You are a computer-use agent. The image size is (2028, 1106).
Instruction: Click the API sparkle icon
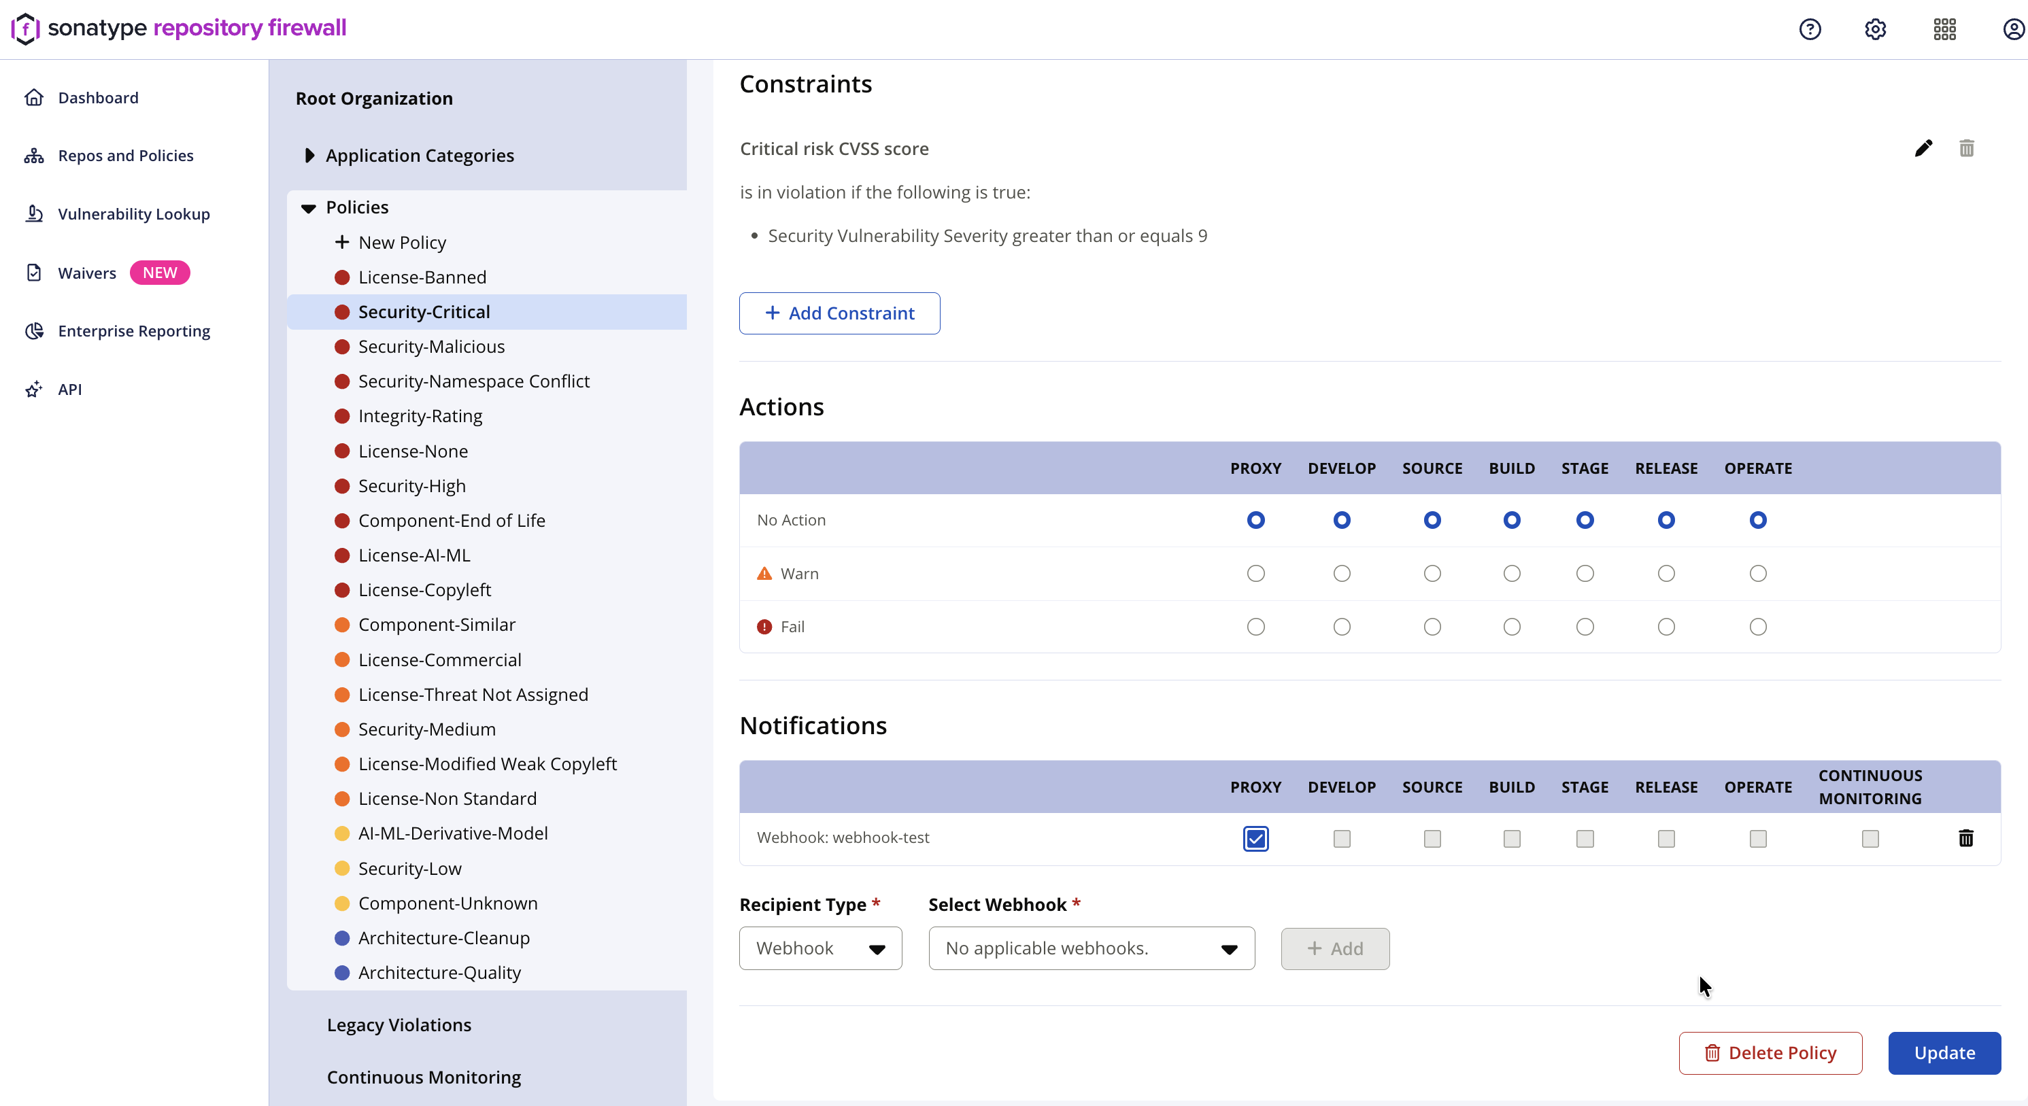pos(34,389)
